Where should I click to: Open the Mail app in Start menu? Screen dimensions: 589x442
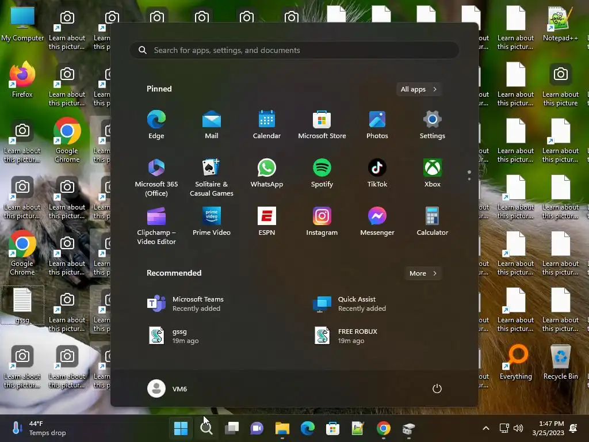212,125
